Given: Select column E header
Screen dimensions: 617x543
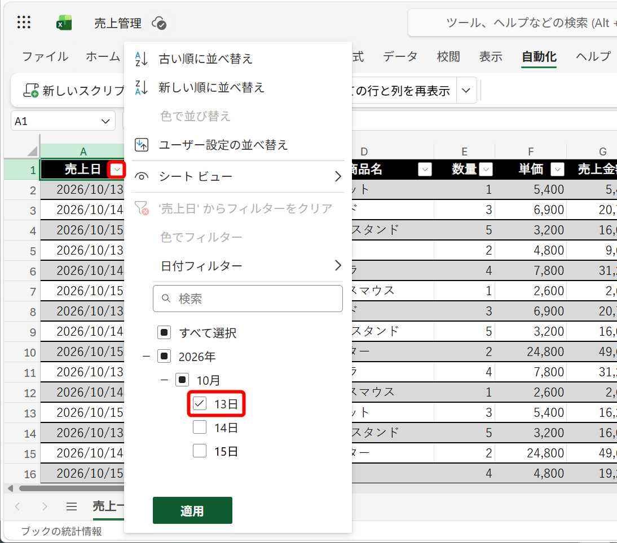Looking at the screenshot, I should 464,152.
